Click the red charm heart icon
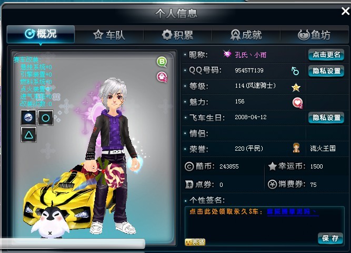This screenshot has width=351, height=253. point(297,103)
